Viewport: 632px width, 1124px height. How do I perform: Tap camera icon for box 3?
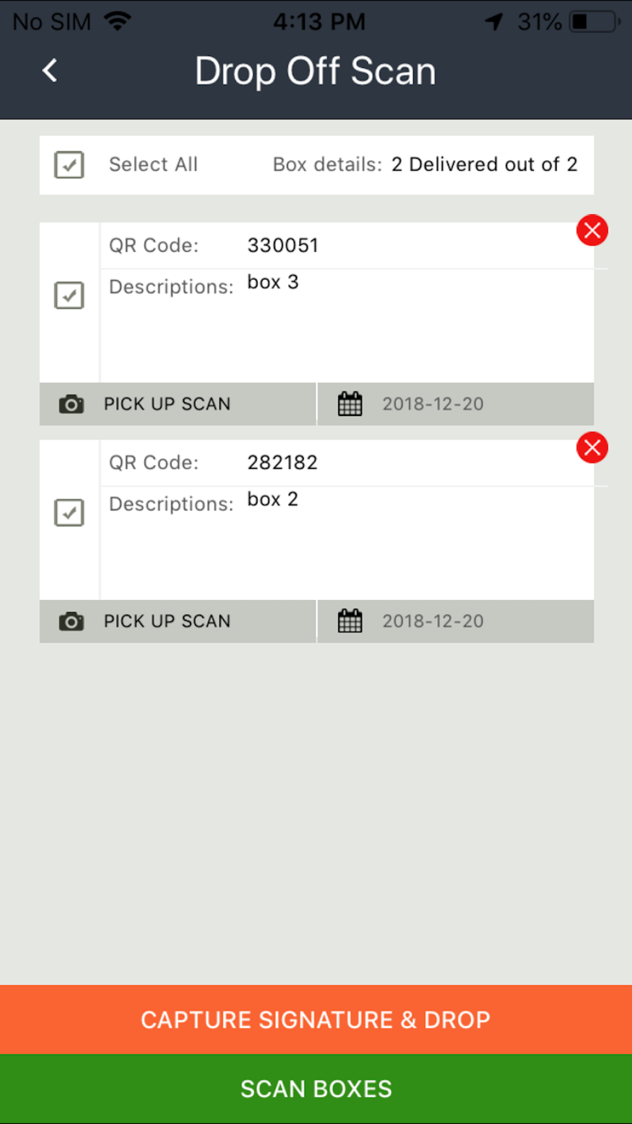pyautogui.click(x=71, y=404)
